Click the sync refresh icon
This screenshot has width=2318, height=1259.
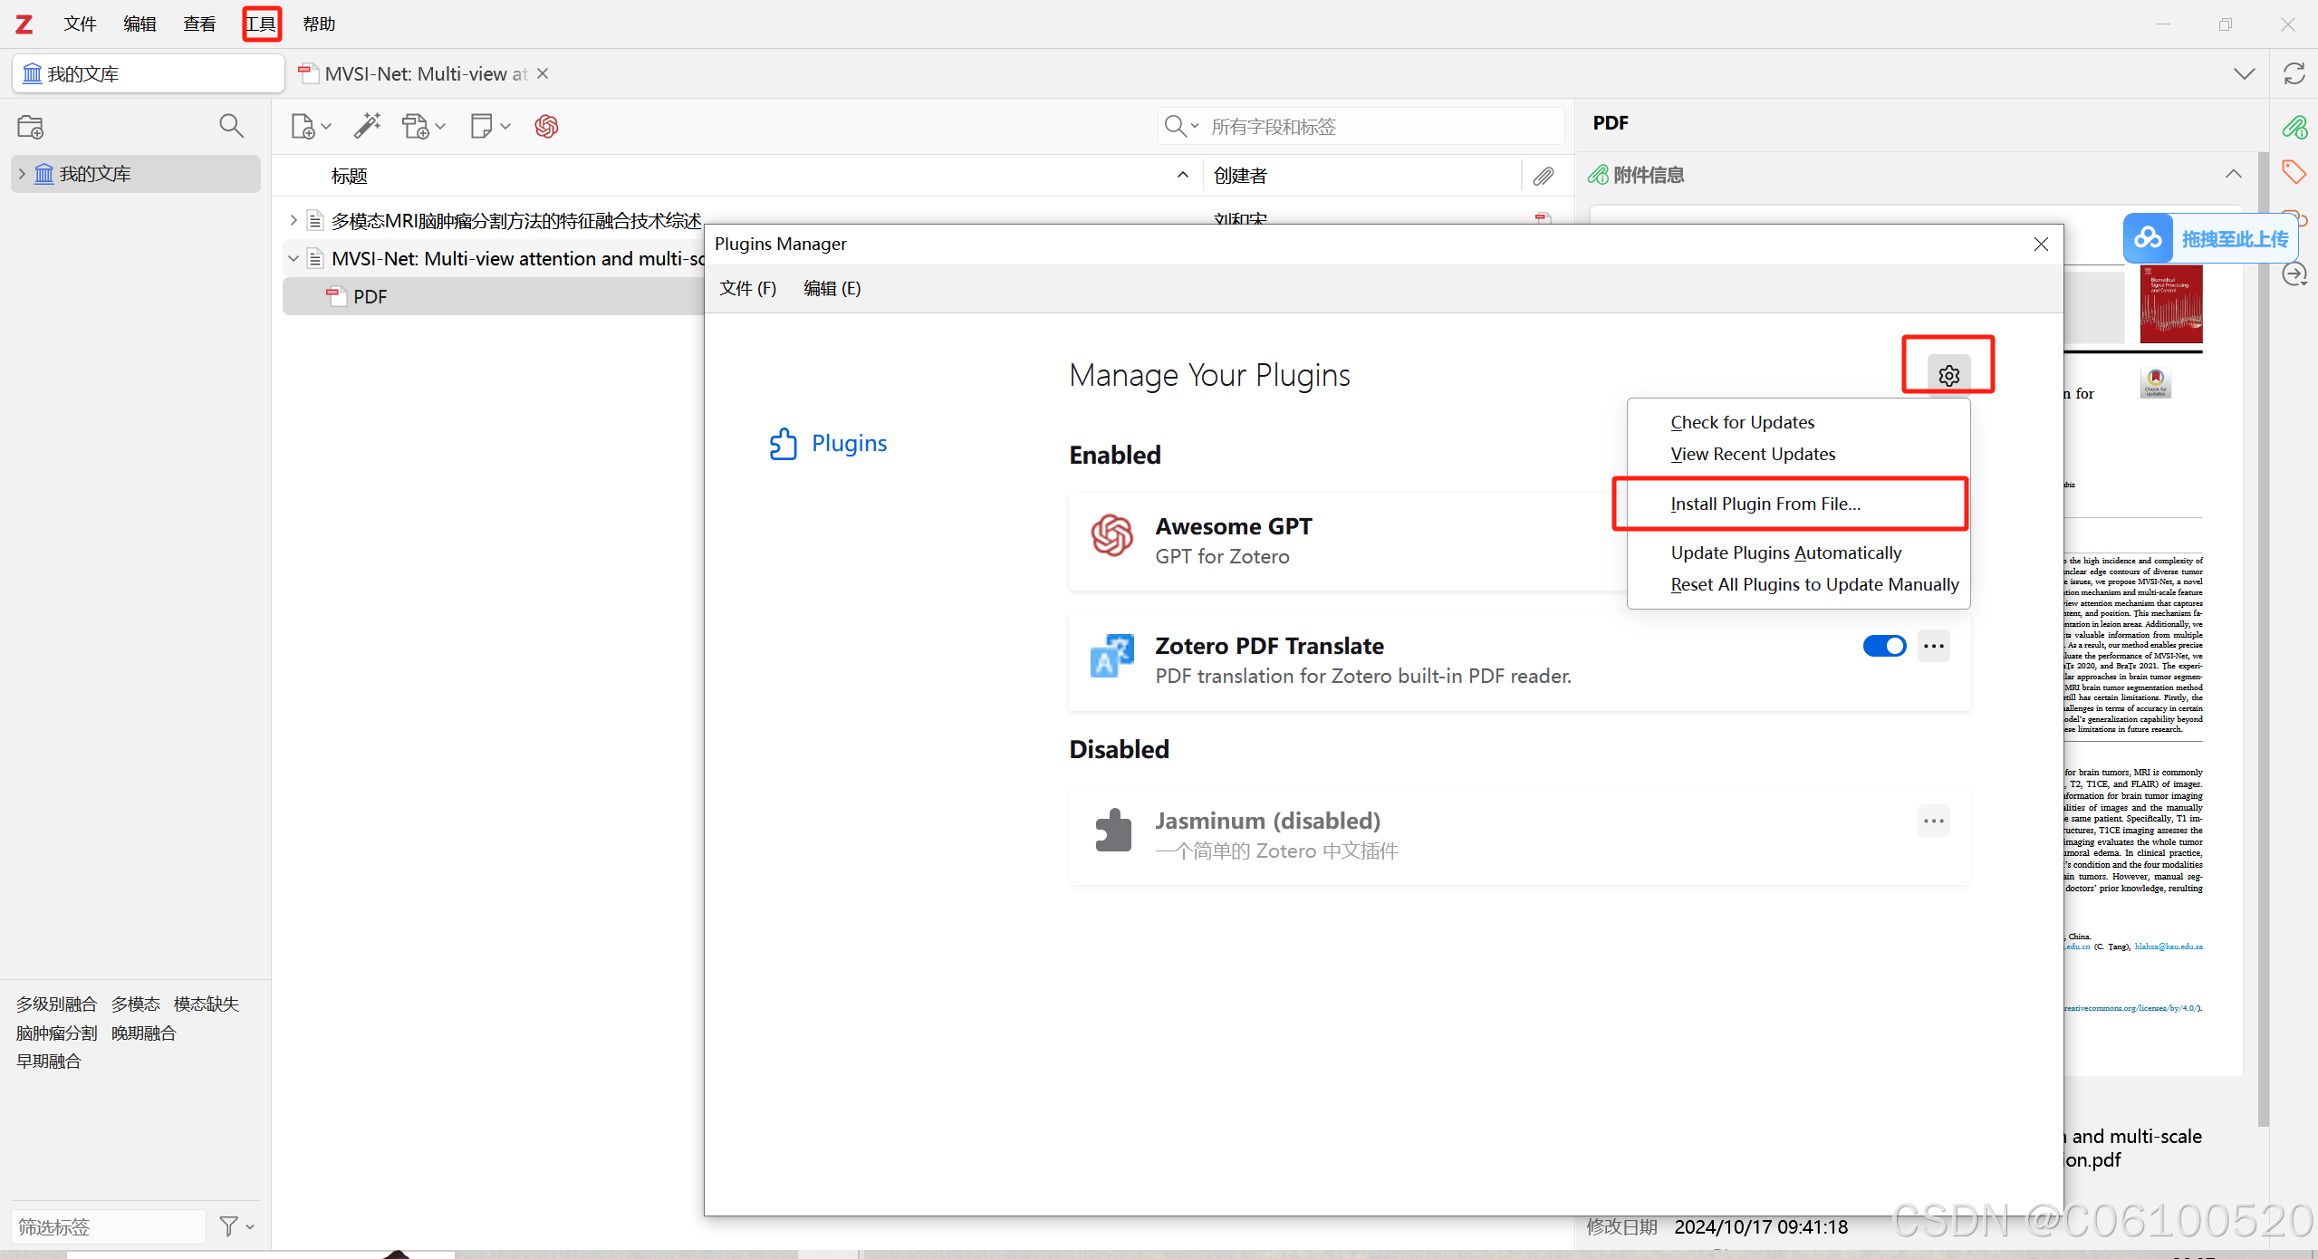(2294, 73)
